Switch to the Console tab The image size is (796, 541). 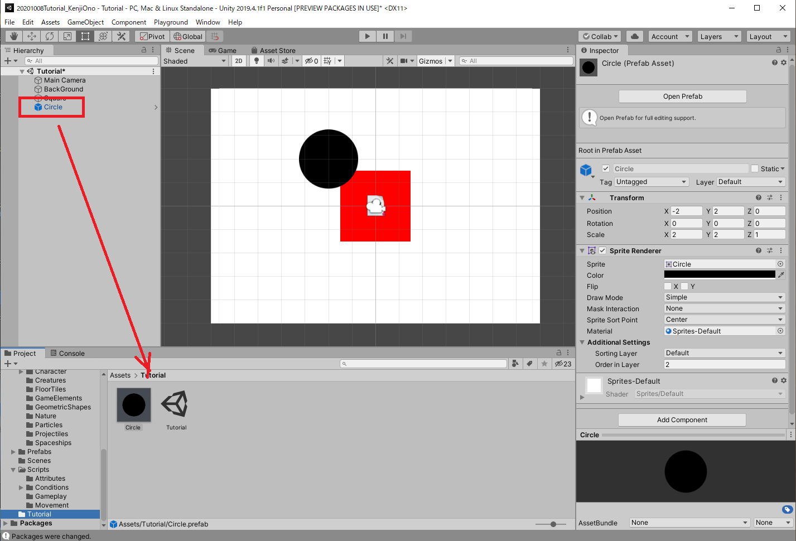67,353
